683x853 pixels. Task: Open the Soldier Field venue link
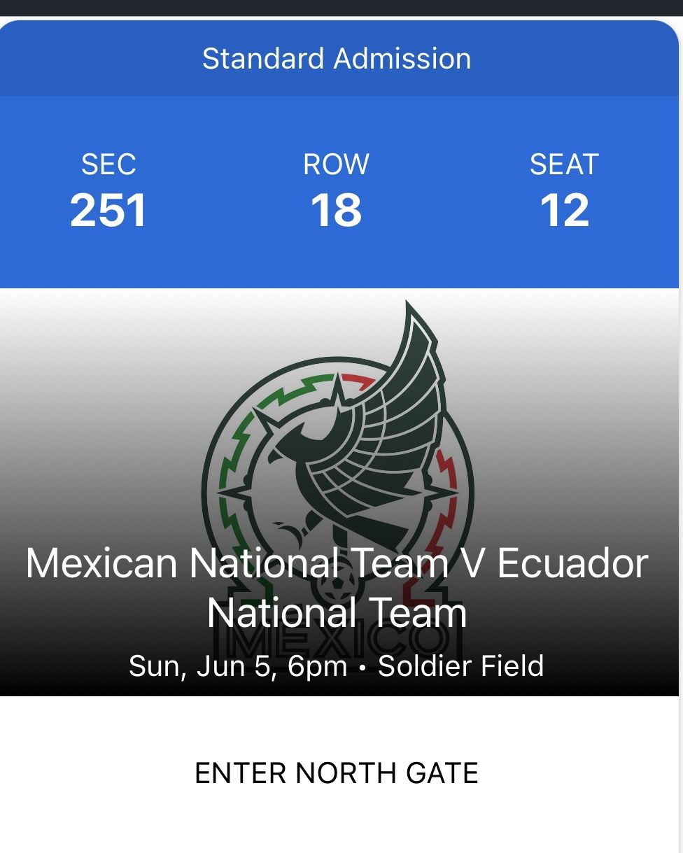coord(460,665)
